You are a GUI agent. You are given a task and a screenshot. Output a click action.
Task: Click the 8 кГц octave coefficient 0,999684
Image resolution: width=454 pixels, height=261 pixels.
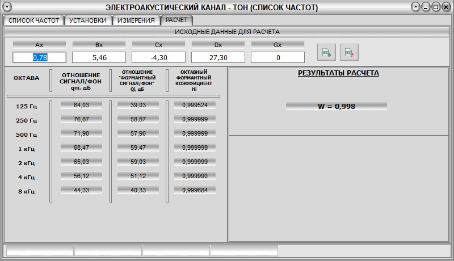coord(195,190)
